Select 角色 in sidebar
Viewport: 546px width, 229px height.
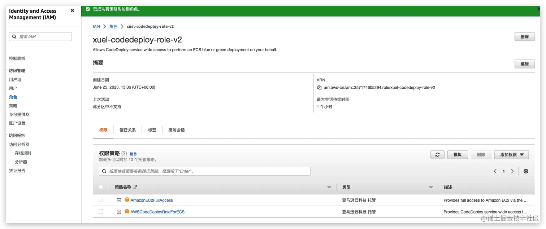[x=13, y=97]
